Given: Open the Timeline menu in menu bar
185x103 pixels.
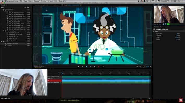Looking at the screenshot, I should [43, 1].
